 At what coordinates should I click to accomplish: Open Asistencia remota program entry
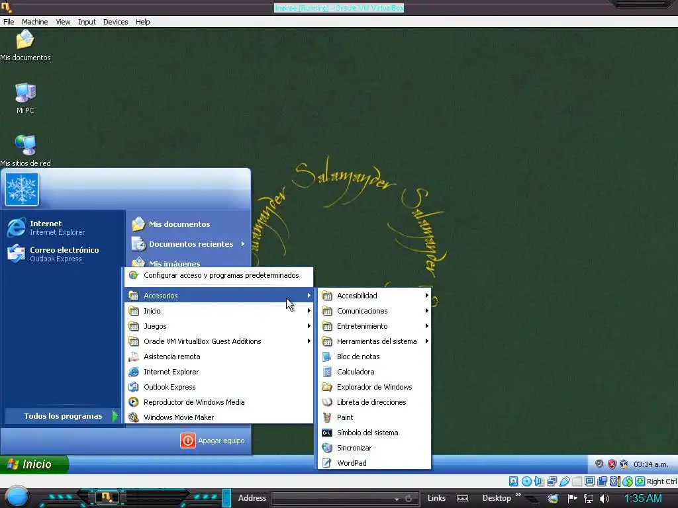(x=218, y=357)
